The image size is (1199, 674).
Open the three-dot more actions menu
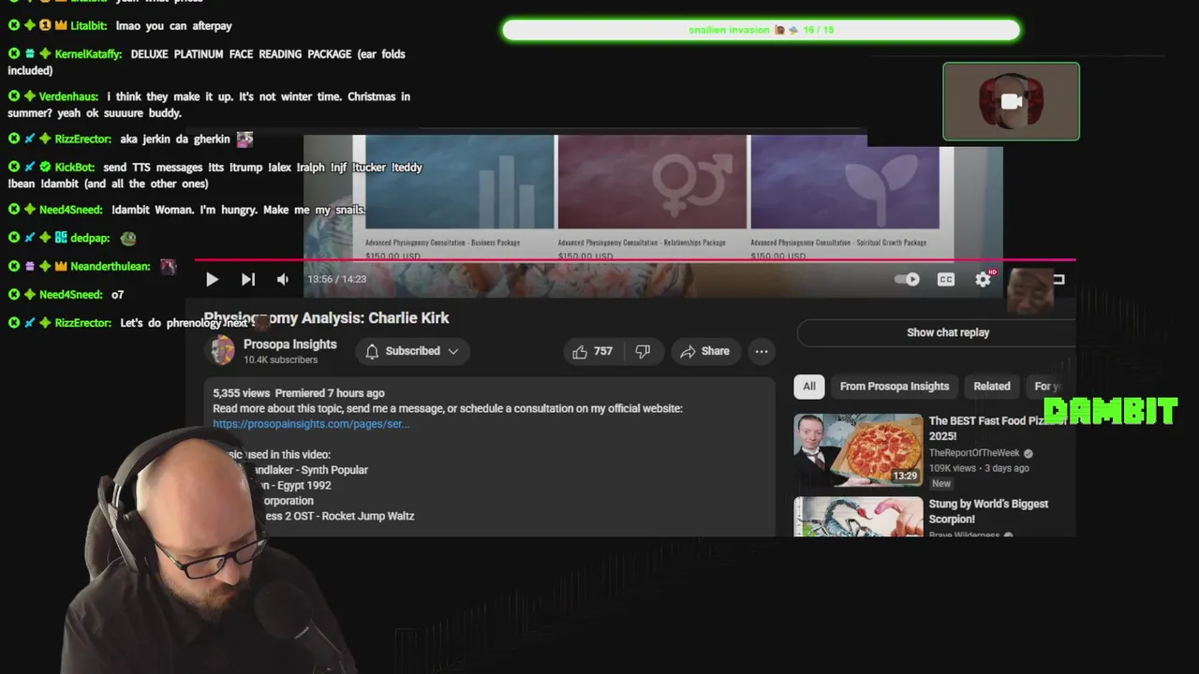(762, 351)
